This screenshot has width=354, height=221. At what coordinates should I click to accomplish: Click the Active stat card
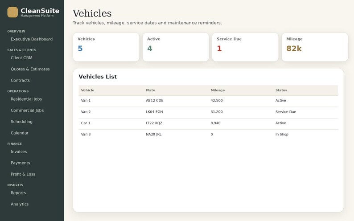(176, 47)
